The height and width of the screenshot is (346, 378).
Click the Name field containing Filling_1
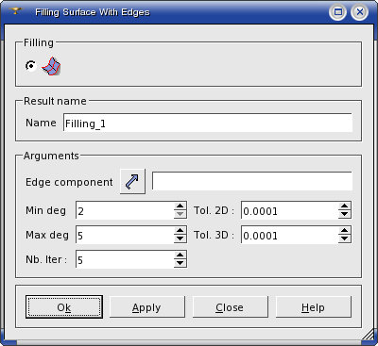pos(208,123)
